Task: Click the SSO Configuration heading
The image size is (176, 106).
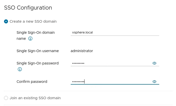Action: (x=28, y=8)
